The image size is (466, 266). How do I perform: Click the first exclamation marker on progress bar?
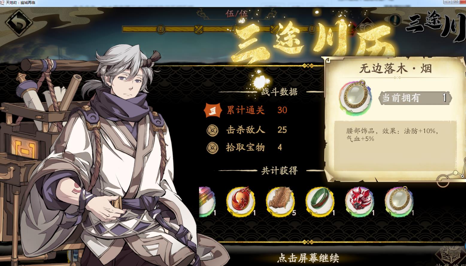tap(161, 29)
